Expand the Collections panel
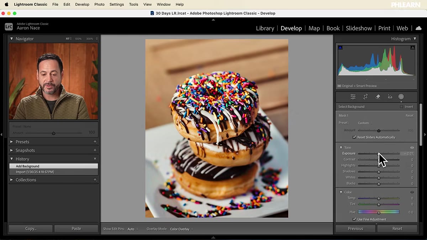This screenshot has height=240, width=427. (11, 180)
